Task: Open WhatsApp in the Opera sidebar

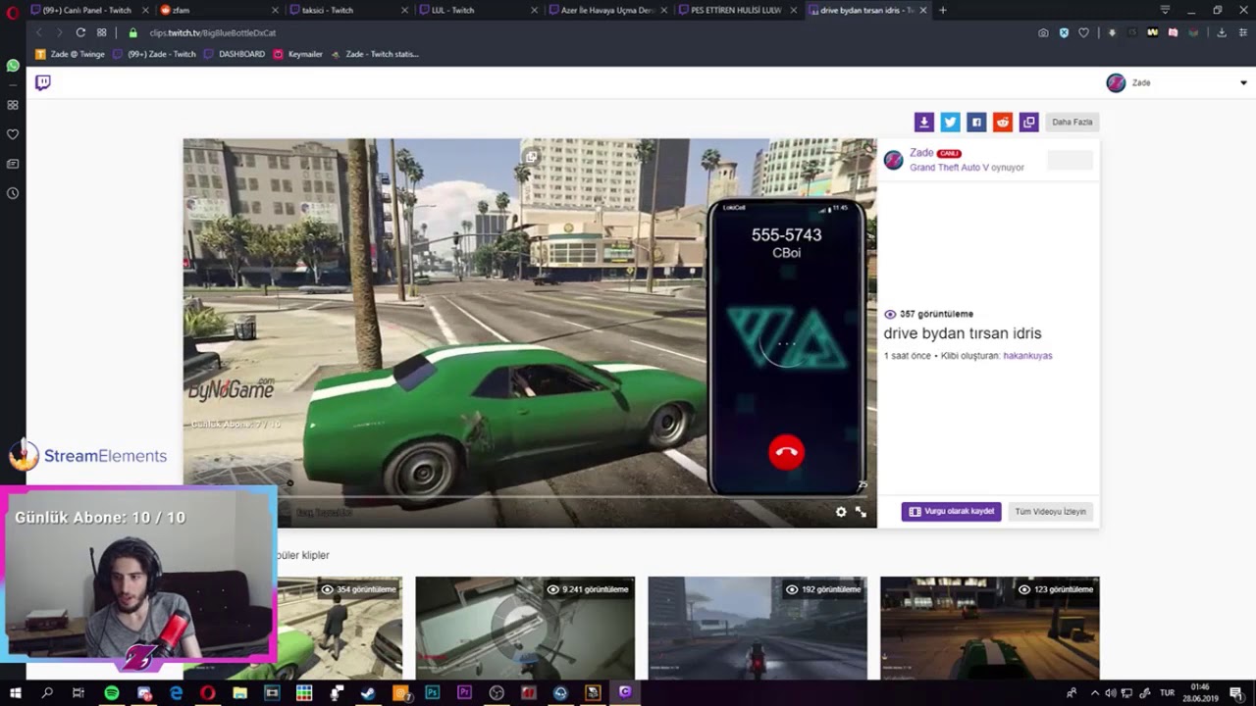Action: (x=13, y=66)
